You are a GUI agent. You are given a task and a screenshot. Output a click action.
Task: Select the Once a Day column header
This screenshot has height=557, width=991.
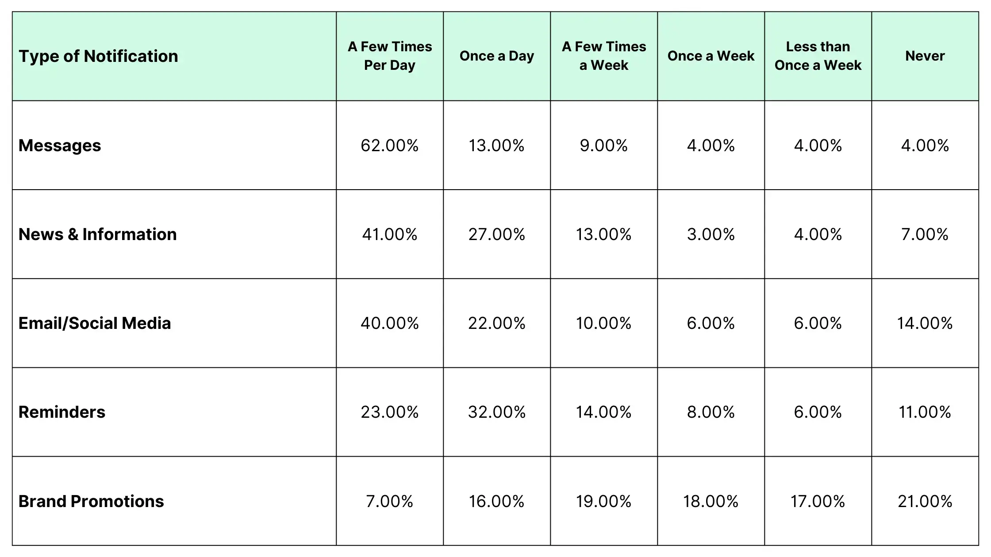(497, 56)
